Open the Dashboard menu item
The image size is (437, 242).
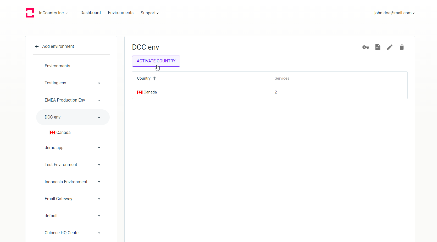point(91,13)
